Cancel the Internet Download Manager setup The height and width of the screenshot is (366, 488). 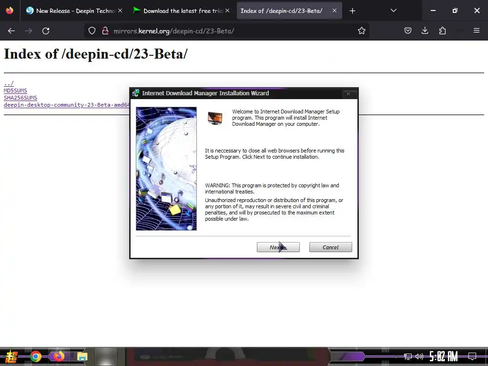[x=331, y=247]
